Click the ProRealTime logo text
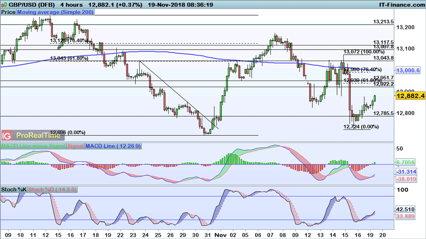 coord(38,135)
